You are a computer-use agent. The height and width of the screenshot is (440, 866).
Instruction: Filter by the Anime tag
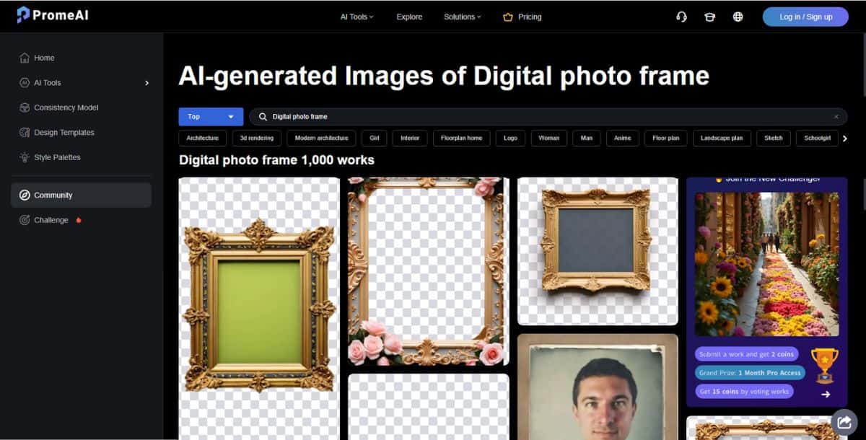pos(622,138)
